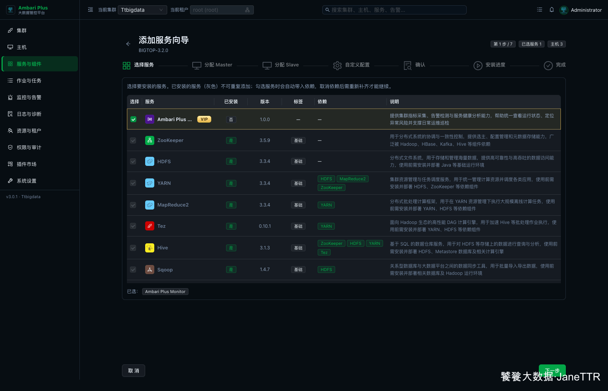Click the 选择服务 step grid icon
This screenshot has width=608, height=391.
click(127, 65)
